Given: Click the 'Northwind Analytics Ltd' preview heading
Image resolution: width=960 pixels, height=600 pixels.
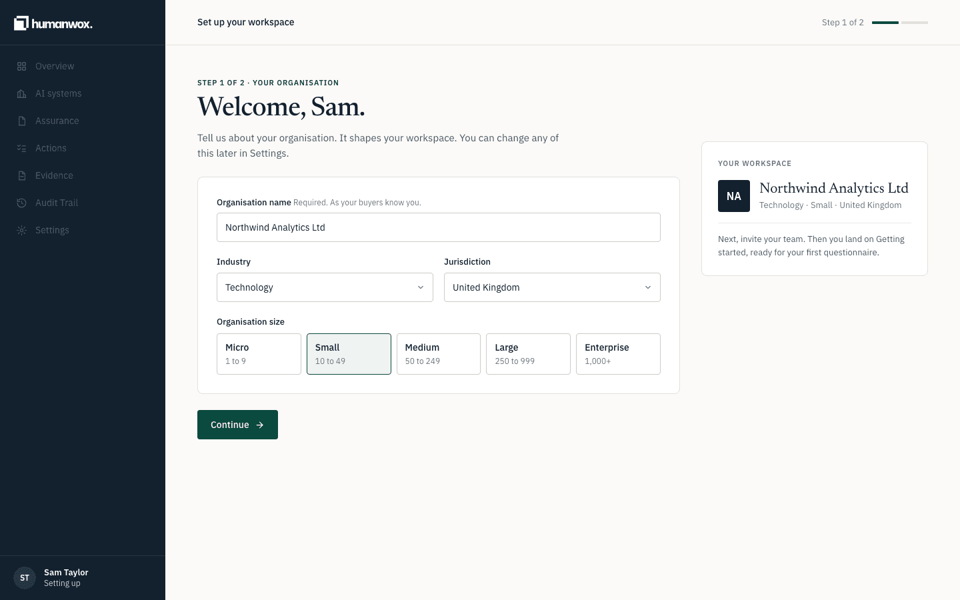Looking at the screenshot, I should 834,188.
